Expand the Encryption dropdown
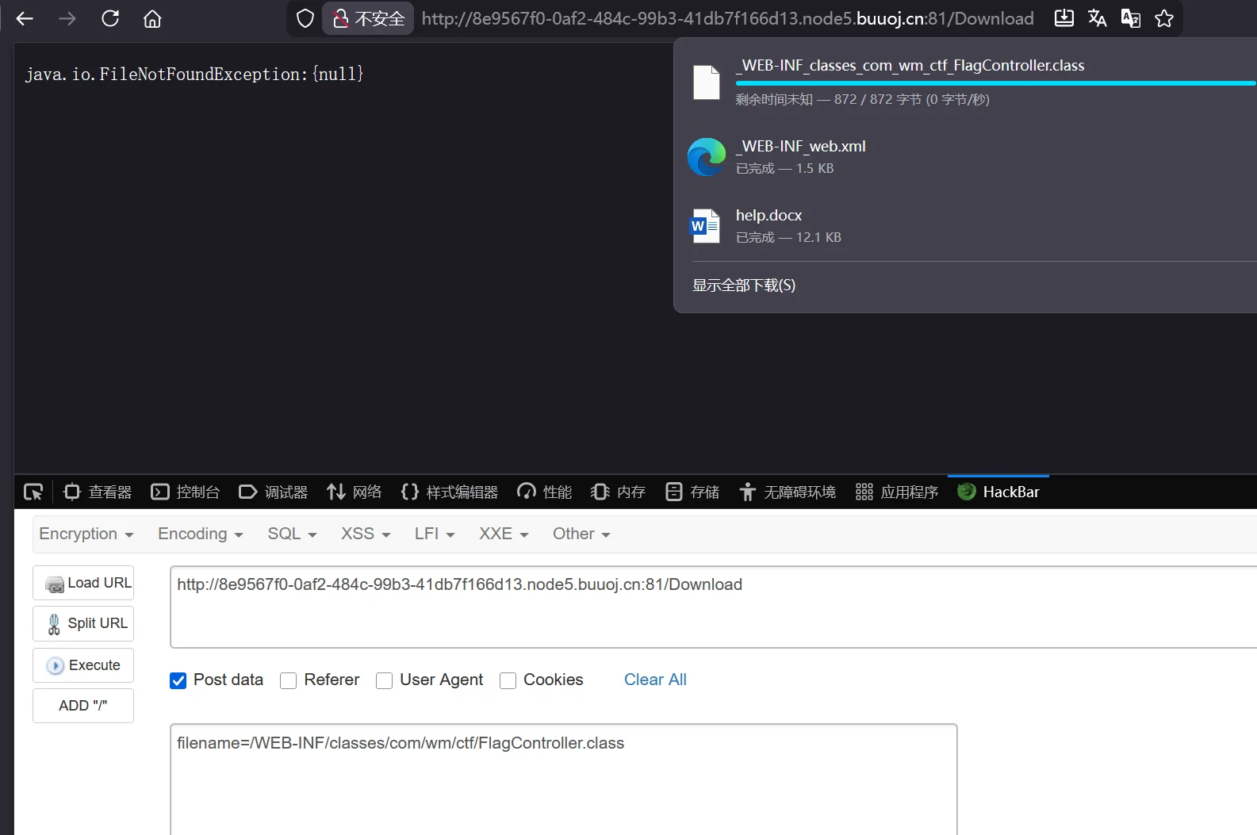The image size is (1257, 835). [86, 534]
